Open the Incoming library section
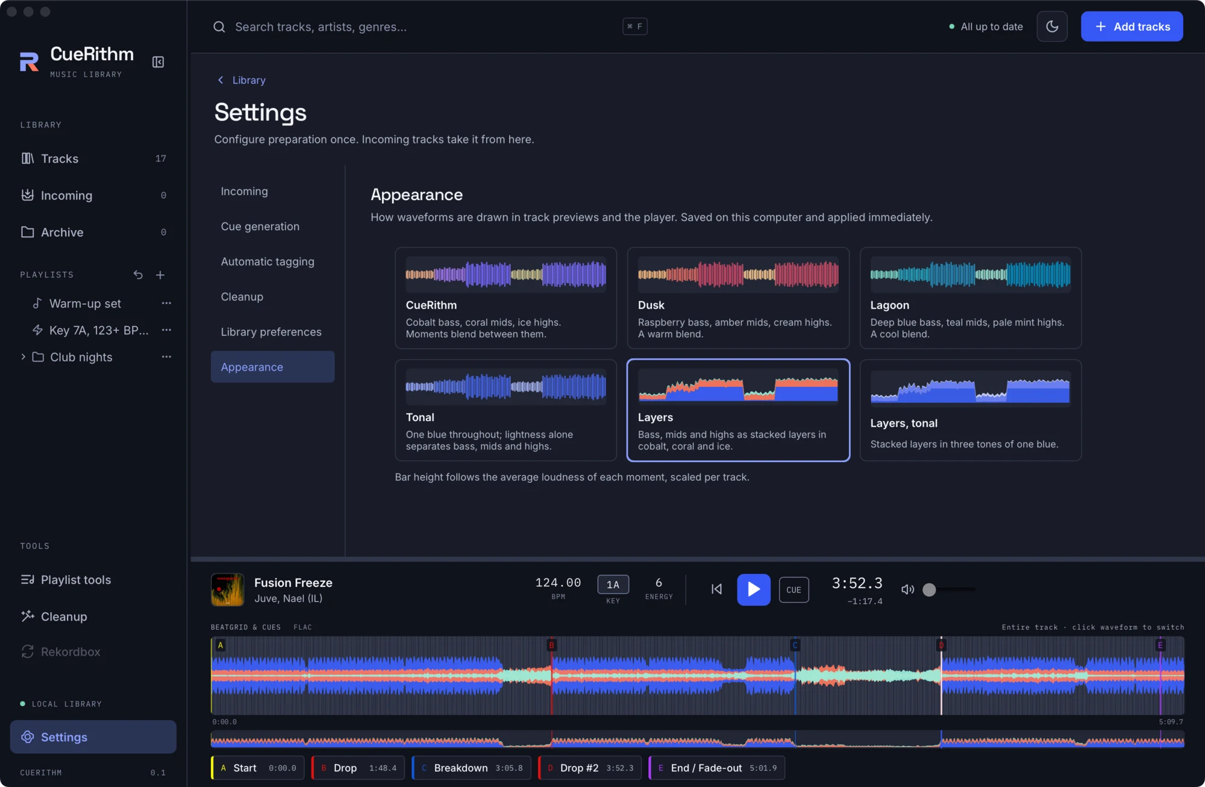The image size is (1205, 787). (x=93, y=195)
